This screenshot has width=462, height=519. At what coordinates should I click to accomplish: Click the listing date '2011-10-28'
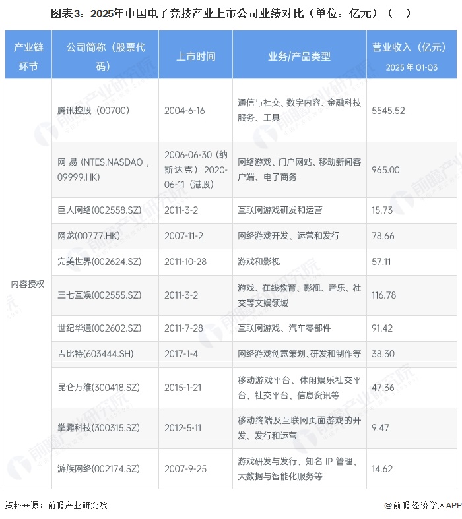[x=185, y=262]
